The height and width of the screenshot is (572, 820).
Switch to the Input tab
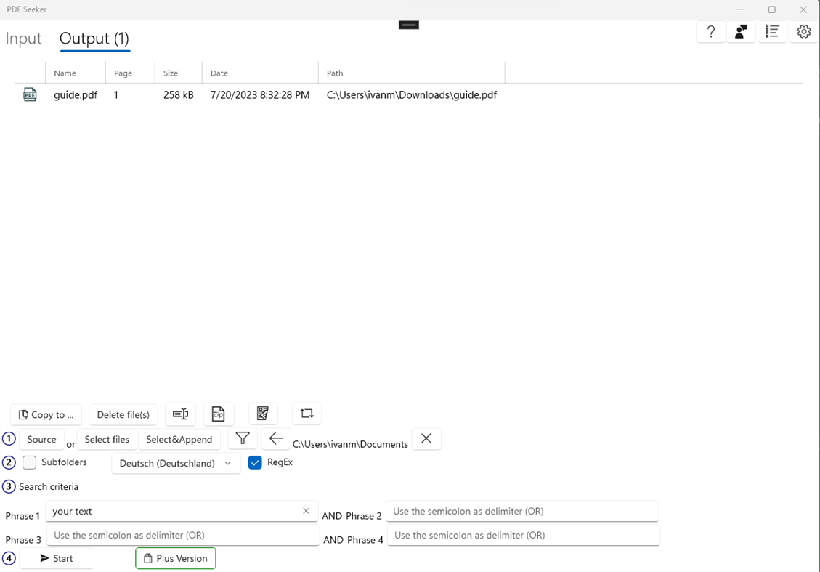tap(23, 39)
